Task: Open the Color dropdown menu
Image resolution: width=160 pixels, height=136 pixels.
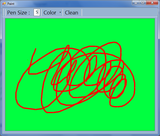Action: pyautogui.click(x=52, y=12)
